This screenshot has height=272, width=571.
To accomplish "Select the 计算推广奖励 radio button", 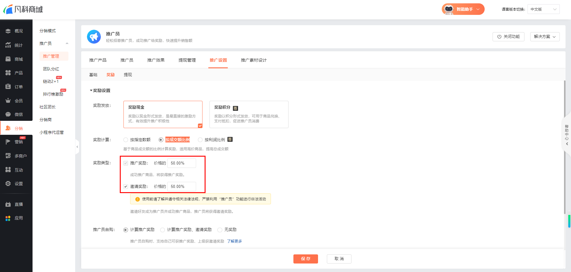I will point(126,230).
